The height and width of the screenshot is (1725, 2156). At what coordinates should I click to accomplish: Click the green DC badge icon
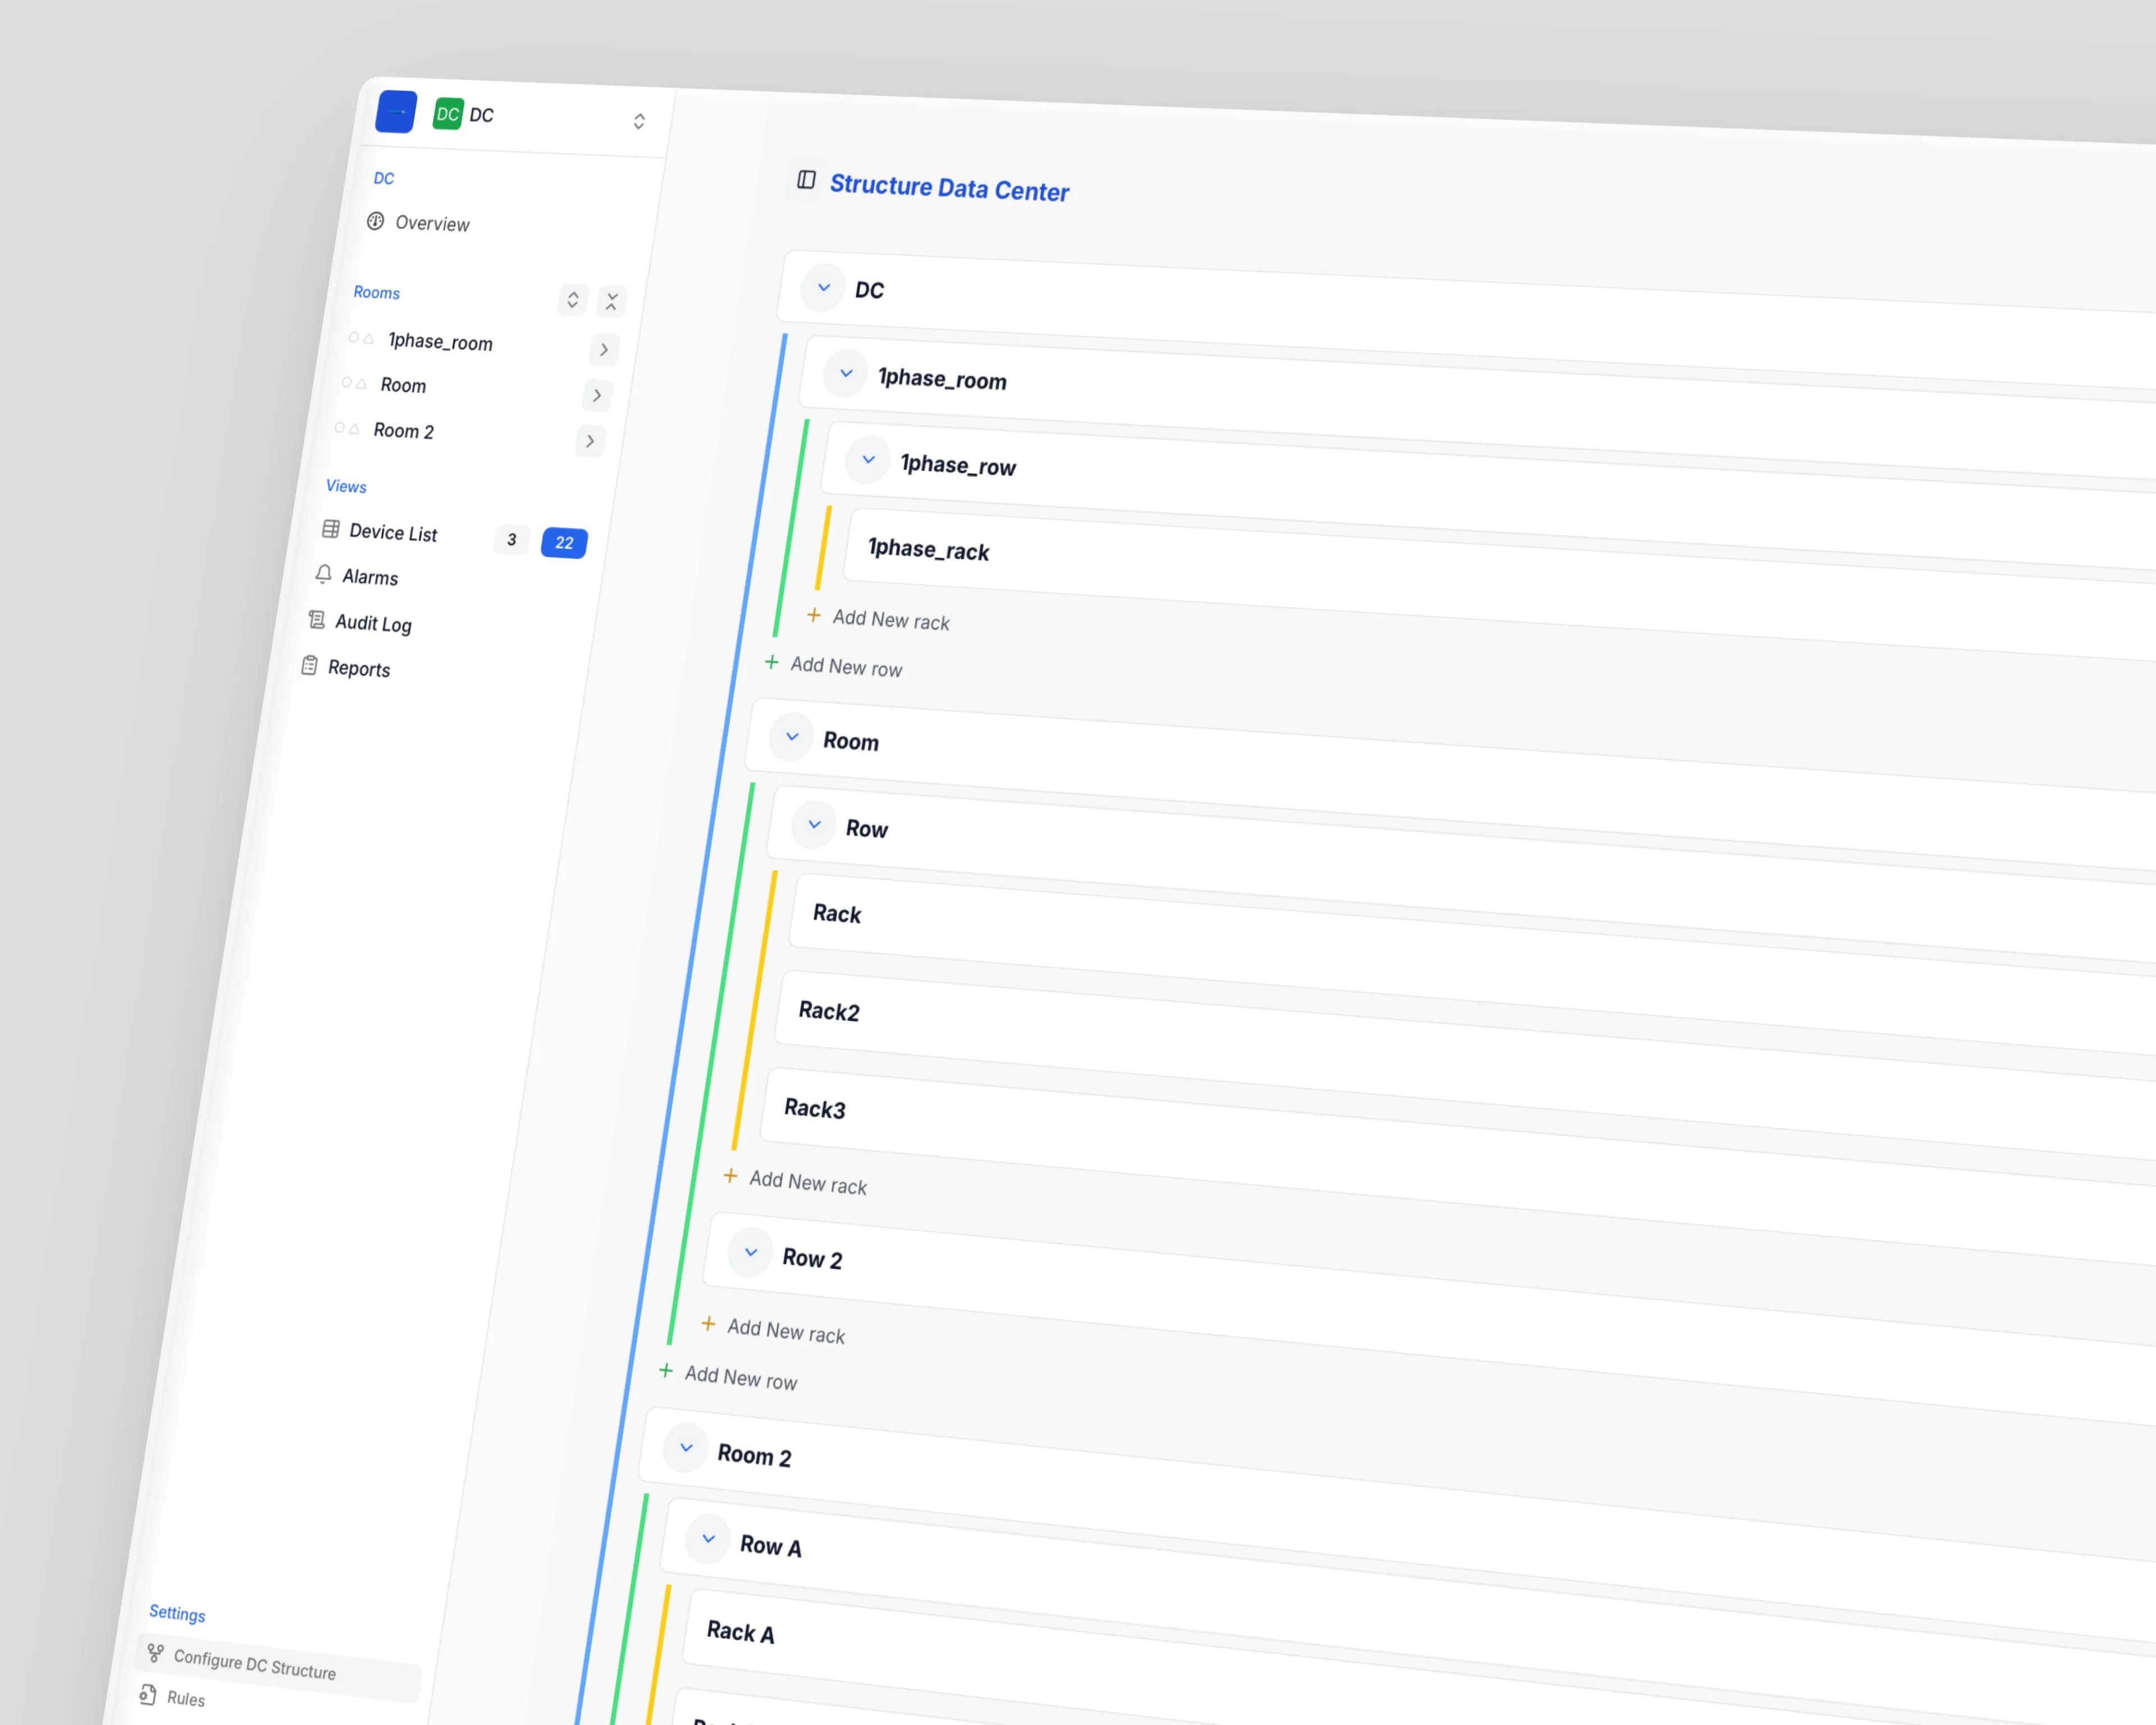point(448,114)
